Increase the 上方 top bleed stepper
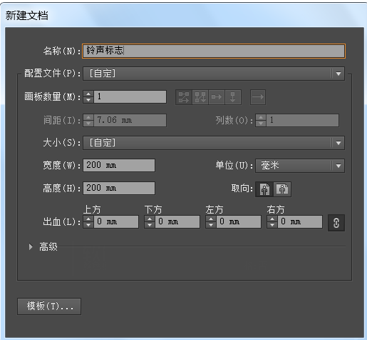This screenshot has width=367, height=340. pyautogui.click(x=88, y=219)
